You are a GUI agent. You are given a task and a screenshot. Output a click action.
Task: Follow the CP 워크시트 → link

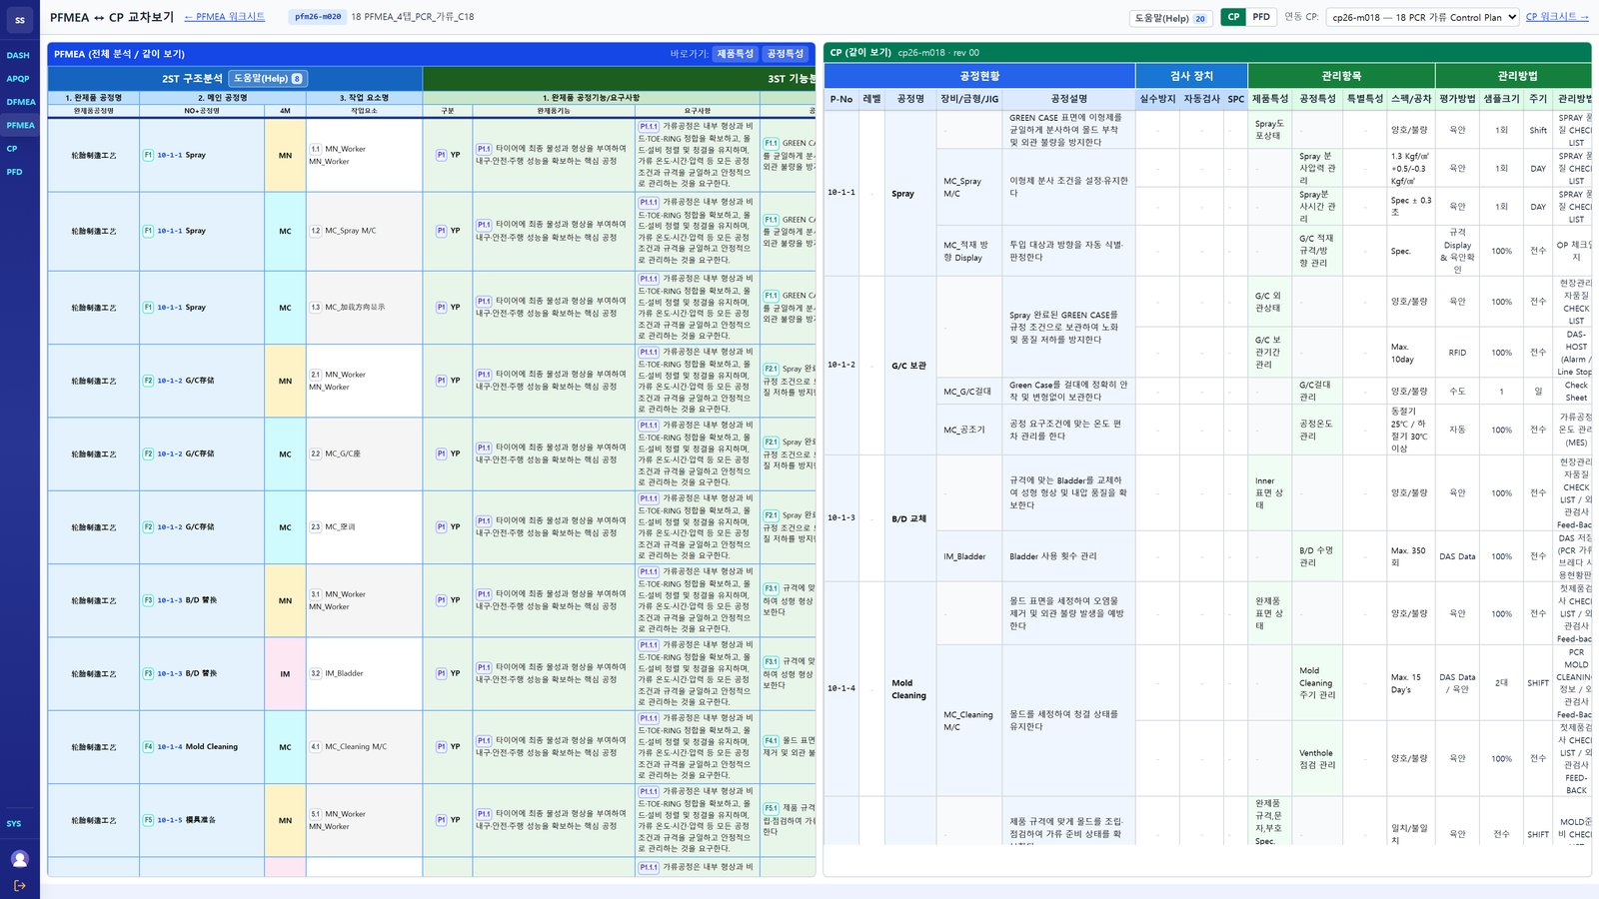[1557, 17]
